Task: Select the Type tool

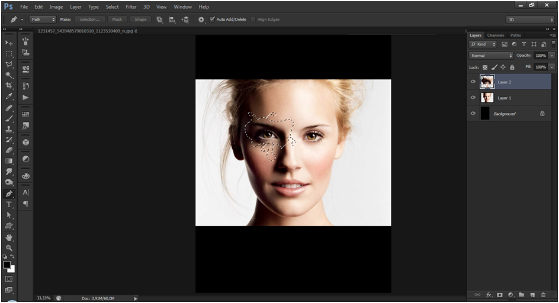Action: (x=9, y=204)
